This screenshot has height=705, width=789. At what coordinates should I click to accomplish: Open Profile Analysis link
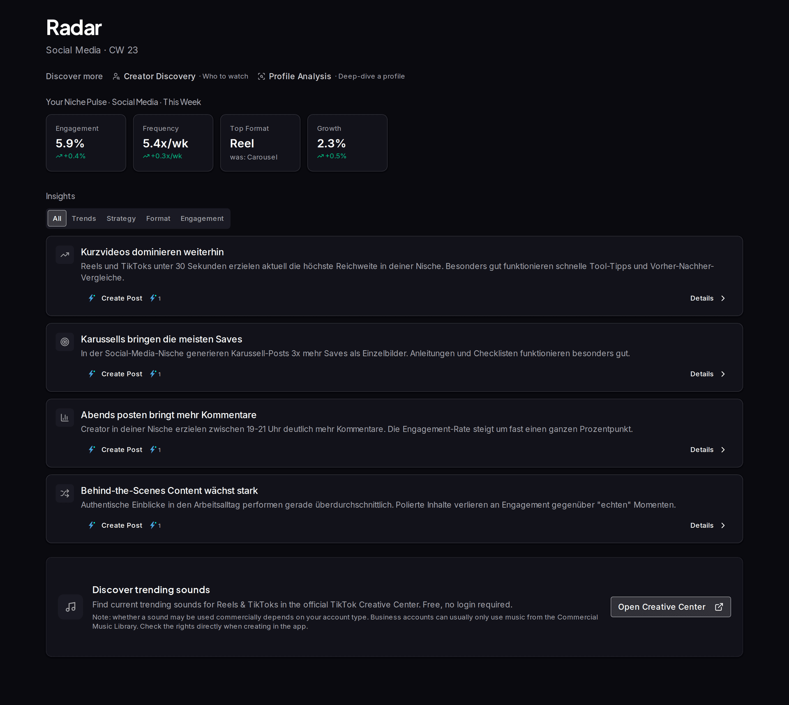pos(331,76)
